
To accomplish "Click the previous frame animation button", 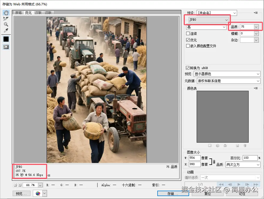I will tap(230, 184).
